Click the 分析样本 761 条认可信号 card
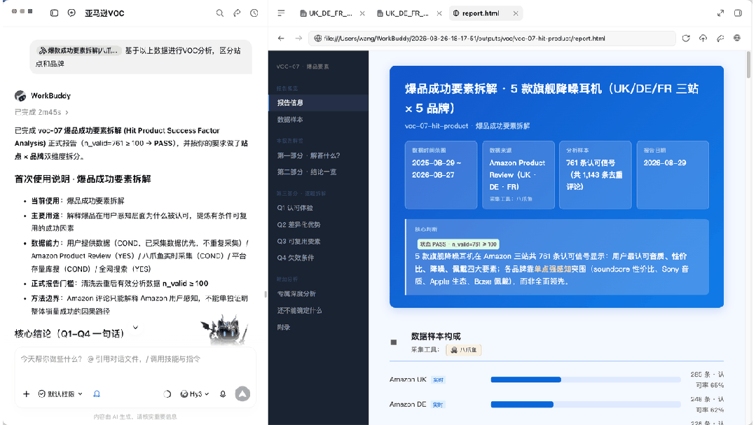 click(596, 175)
